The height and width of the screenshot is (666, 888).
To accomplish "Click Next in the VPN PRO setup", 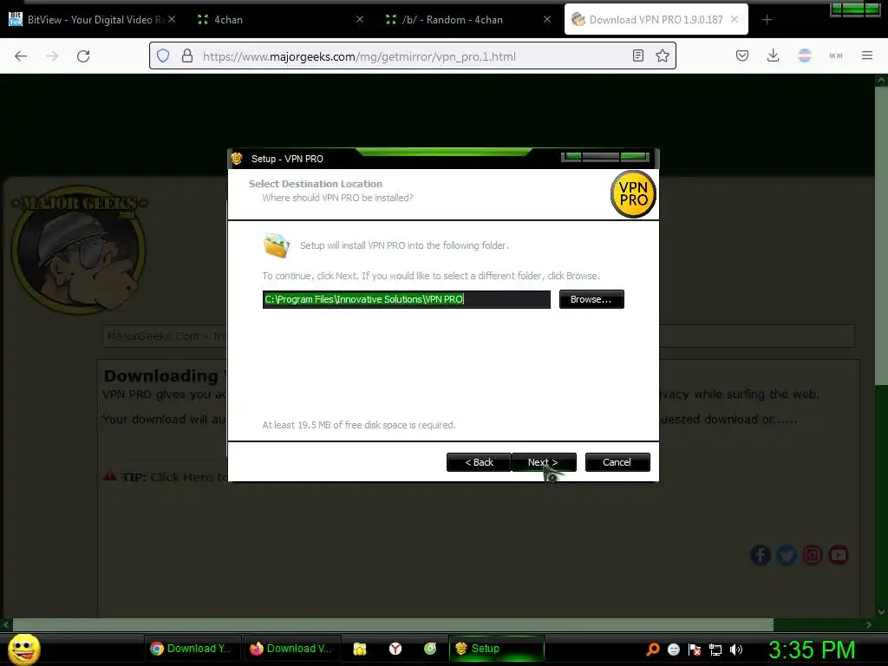I will pos(544,462).
